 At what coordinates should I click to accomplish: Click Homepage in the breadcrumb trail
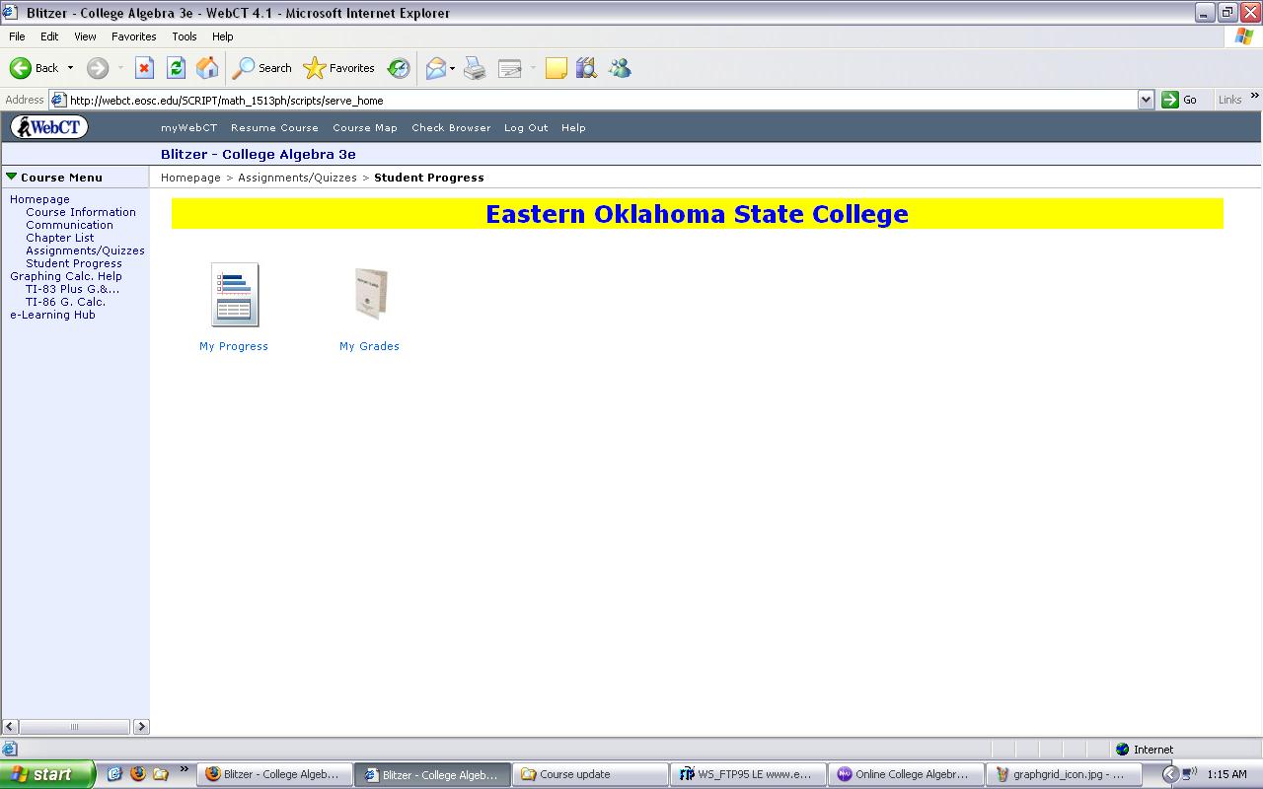[x=190, y=178]
